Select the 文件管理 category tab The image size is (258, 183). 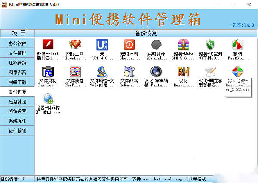(17, 53)
